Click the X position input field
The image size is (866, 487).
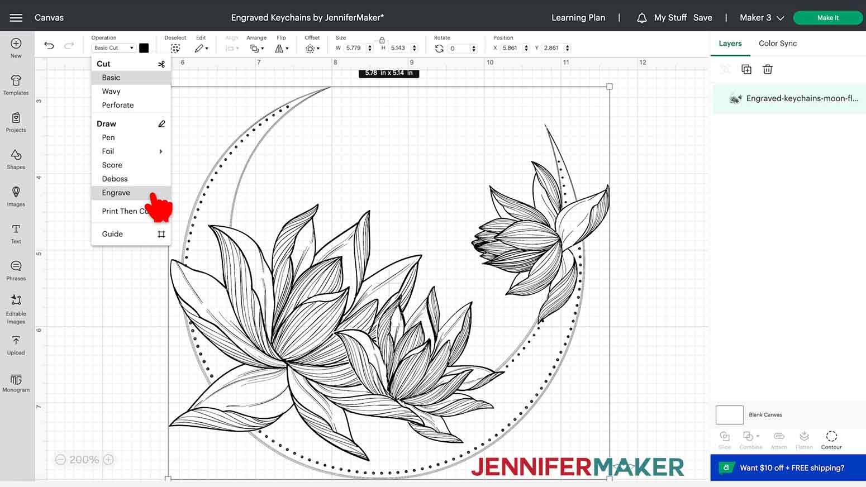511,48
